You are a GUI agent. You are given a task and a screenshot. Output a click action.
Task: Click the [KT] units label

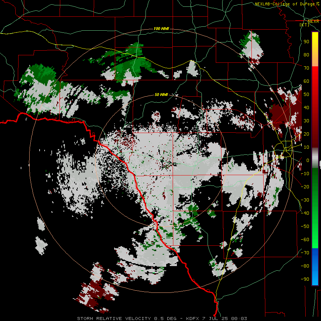pos(305,25)
